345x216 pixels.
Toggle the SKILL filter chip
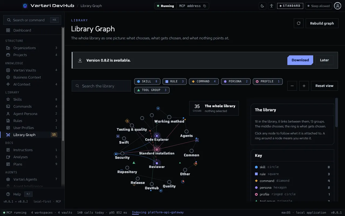(x=147, y=82)
